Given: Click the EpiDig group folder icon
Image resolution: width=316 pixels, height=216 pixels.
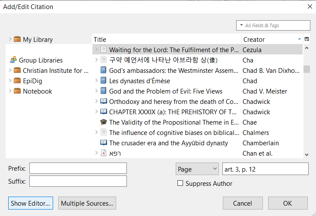Looking at the screenshot, I should point(17,81).
